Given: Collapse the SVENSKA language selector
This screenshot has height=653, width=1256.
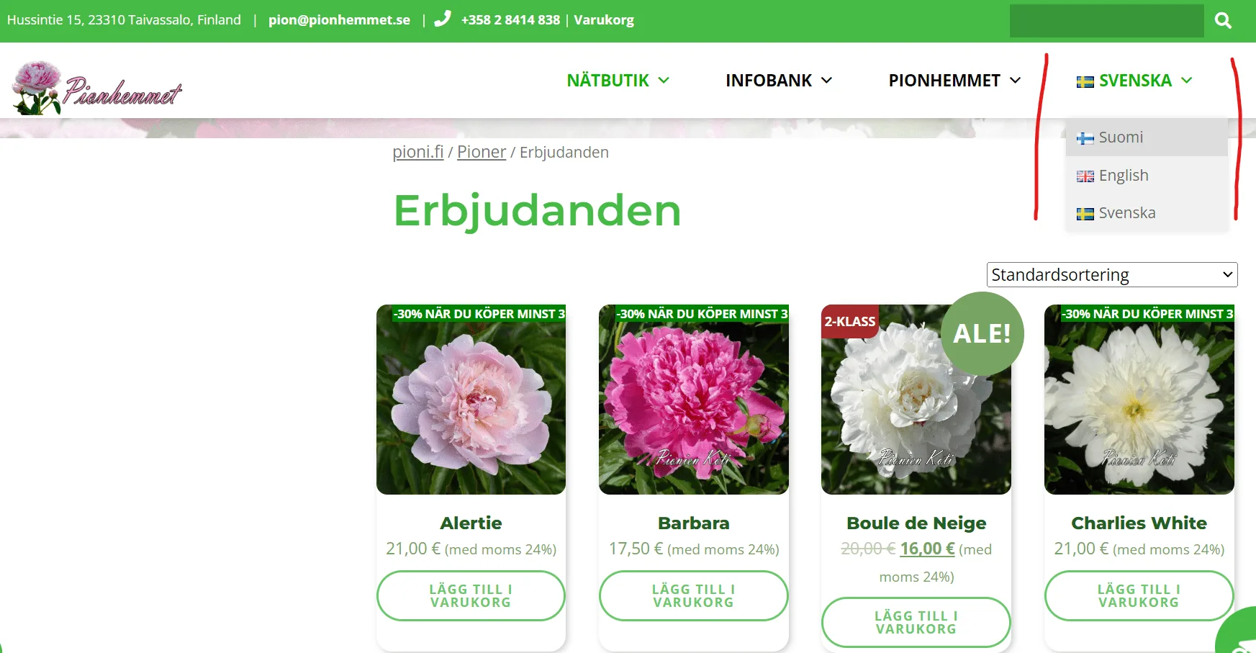Looking at the screenshot, I should tap(1134, 81).
